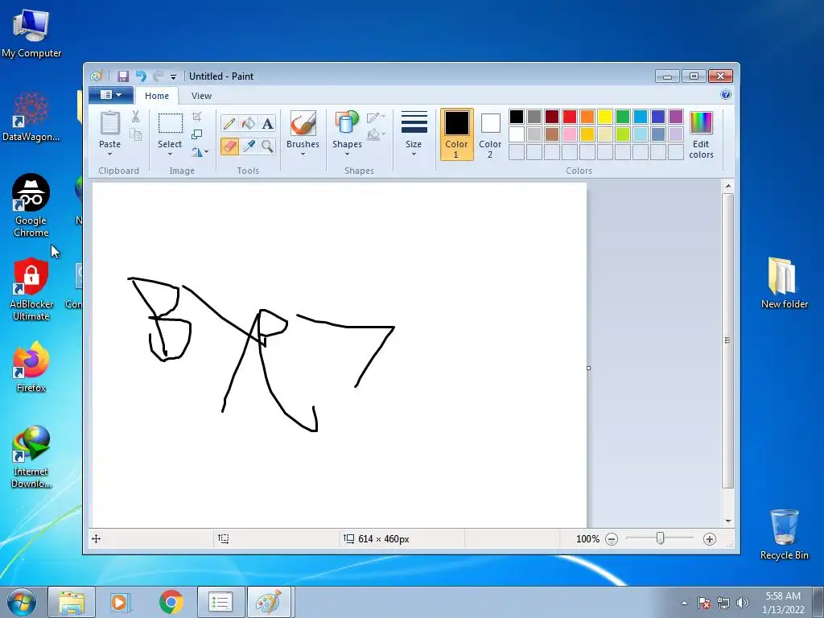This screenshot has height=618, width=824.
Task: Click the zoom in plus button
Action: 710,538
